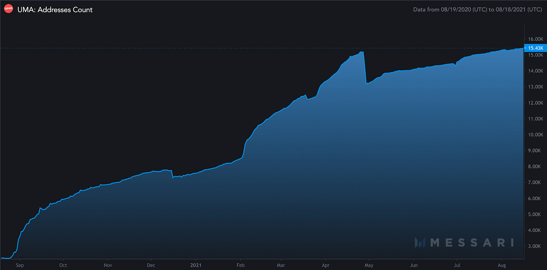
Task: Select the Feb label on time axis
Action: click(x=240, y=264)
